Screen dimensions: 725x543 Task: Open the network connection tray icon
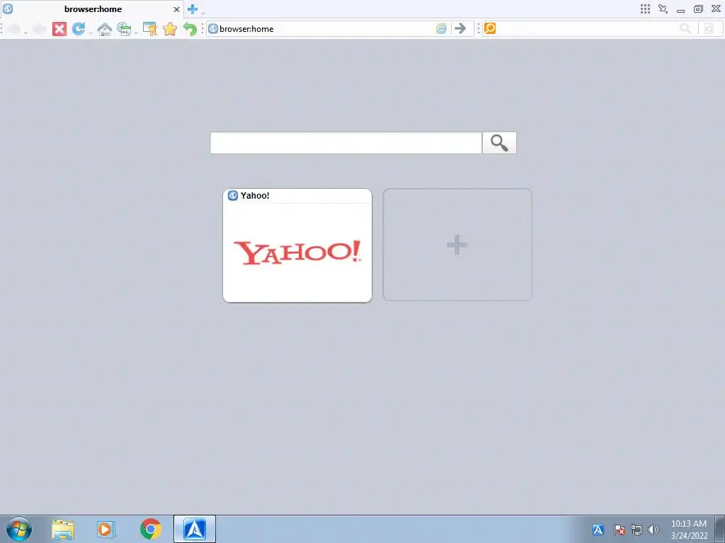pos(636,530)
